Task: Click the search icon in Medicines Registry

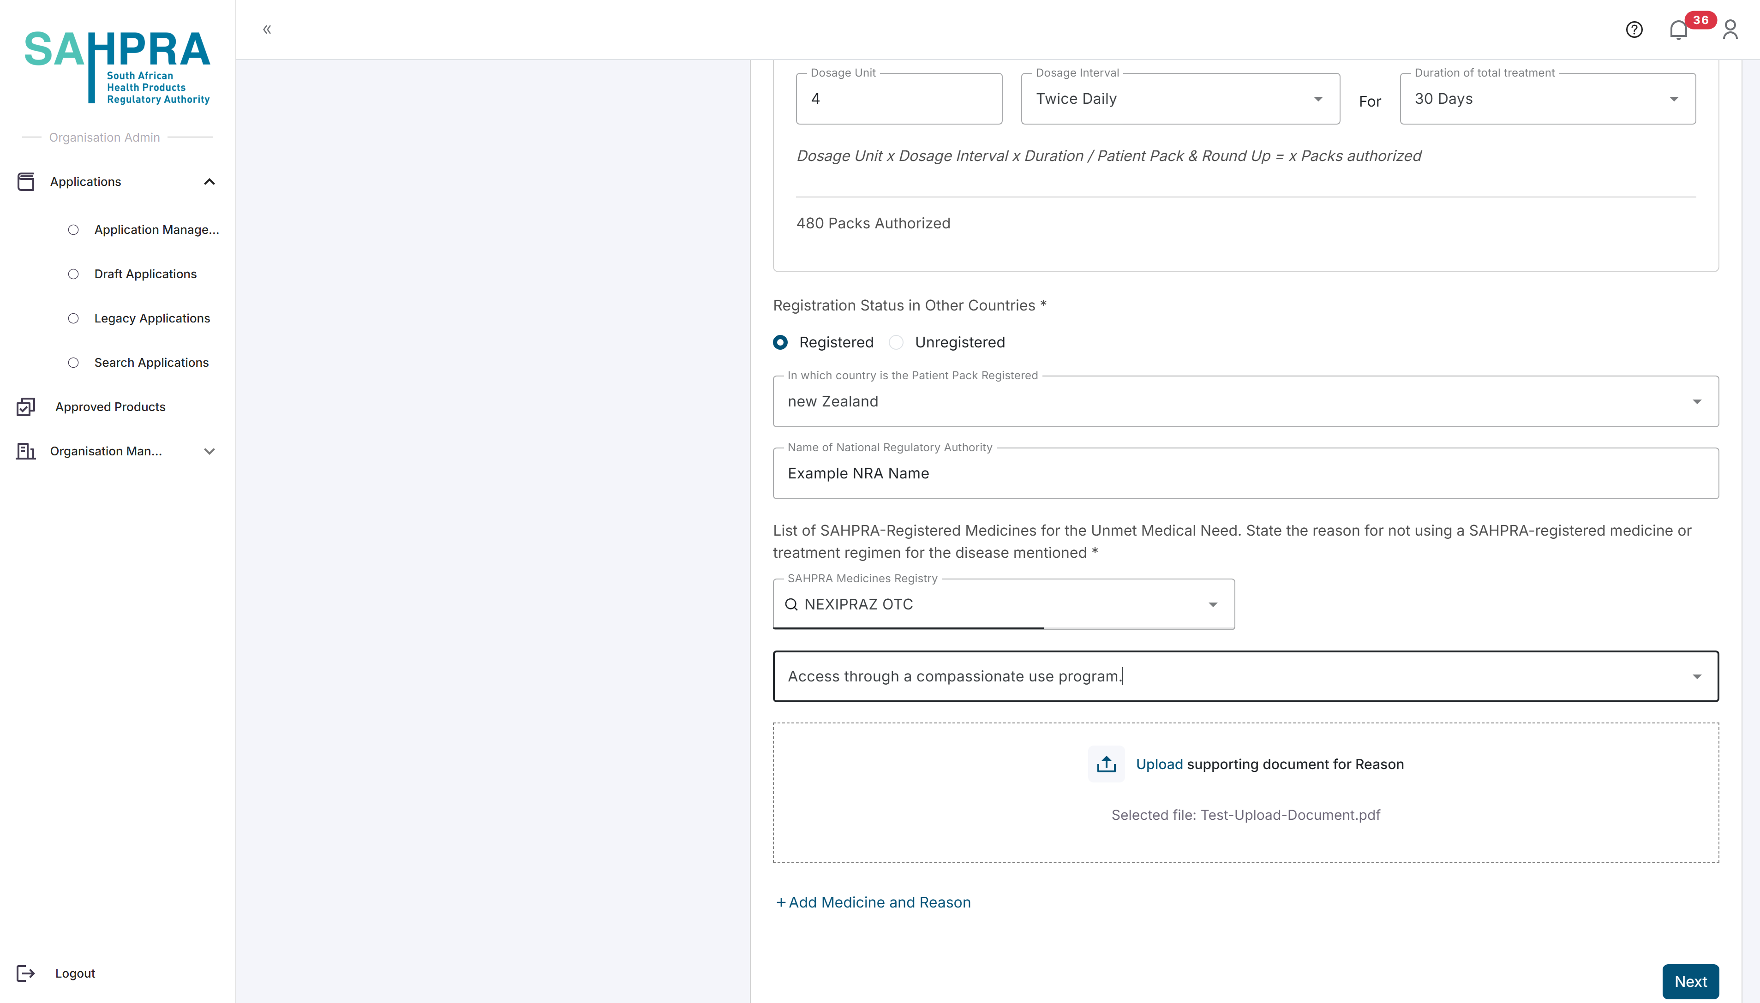Action: click(x=791, y=605)
